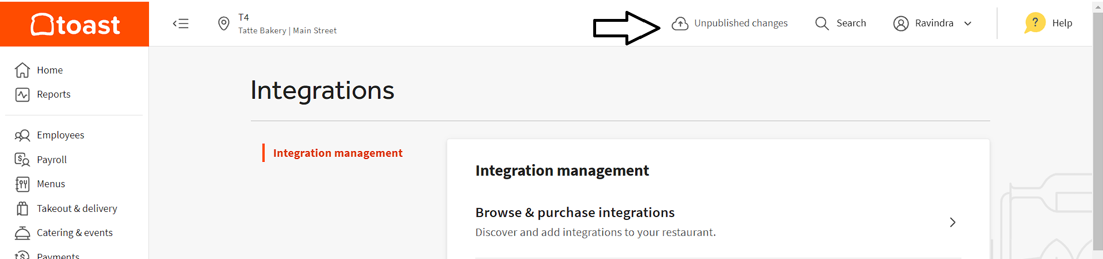
Task: Click the Search button label
Action: [x=851, y=23]
